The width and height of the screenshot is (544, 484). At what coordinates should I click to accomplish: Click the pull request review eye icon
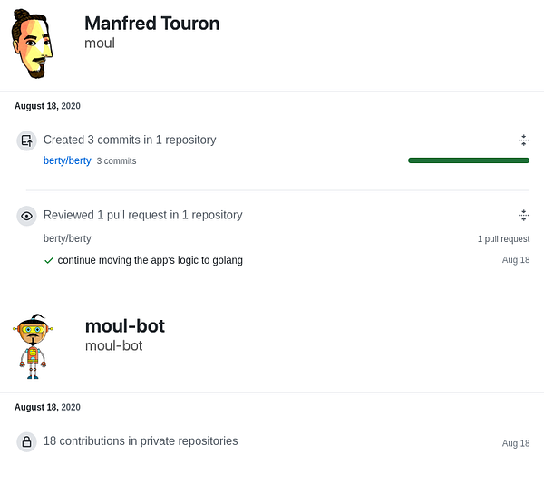pos(27,216)
